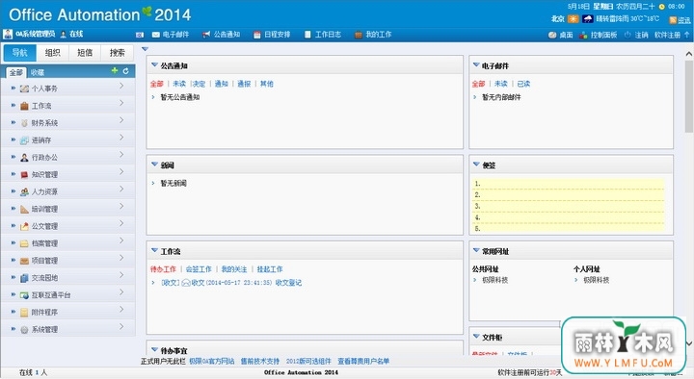Click the 系统管理 gear icon
This screenshot has width=694, height=379.
[24, 330]
